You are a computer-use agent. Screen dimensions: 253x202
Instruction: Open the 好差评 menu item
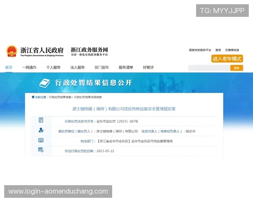[148, 67]
